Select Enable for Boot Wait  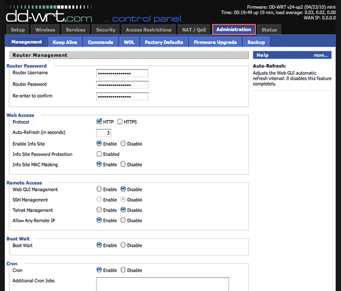pyautogui.click(x=99, y=245)
